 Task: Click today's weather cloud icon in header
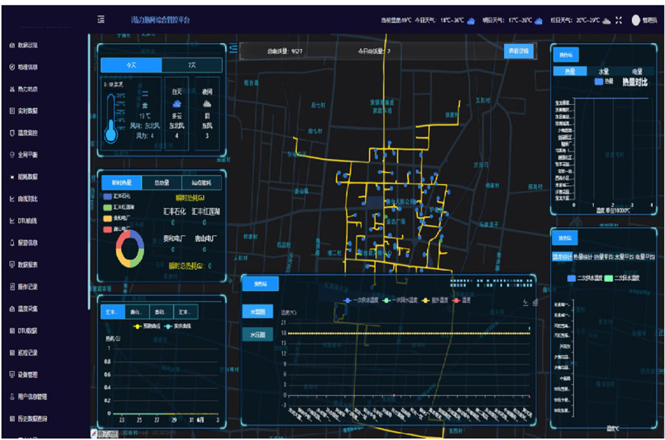tap(471, 21)
